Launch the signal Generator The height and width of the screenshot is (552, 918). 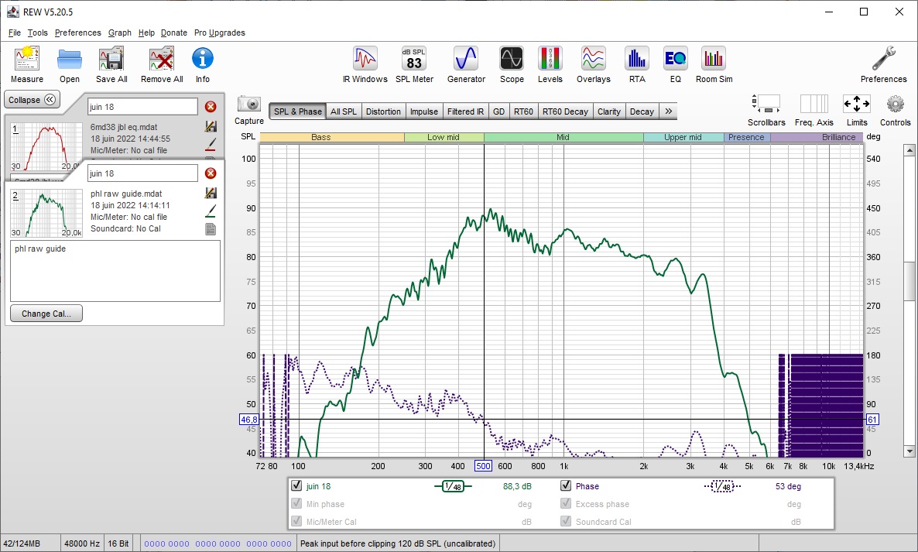coord(466,64)
